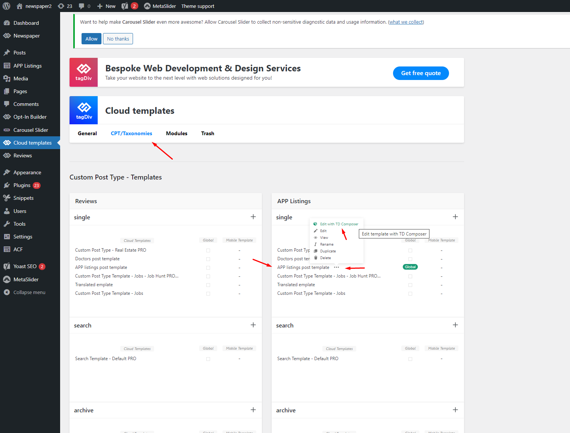Expand plus on APP Listings archive section
570x433 pixels.
tap(455, 410)
